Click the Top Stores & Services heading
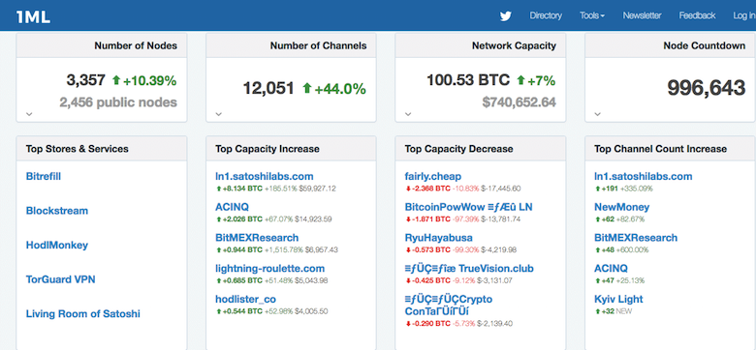This screenshot has height=350, width=756. coord(78,149)
